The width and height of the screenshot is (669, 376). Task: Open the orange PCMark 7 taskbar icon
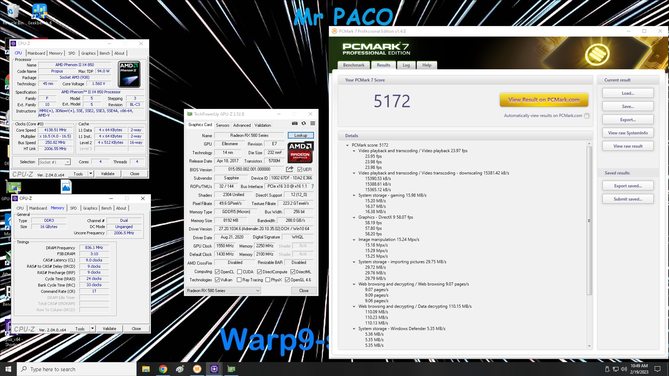[x=197, y=369]
